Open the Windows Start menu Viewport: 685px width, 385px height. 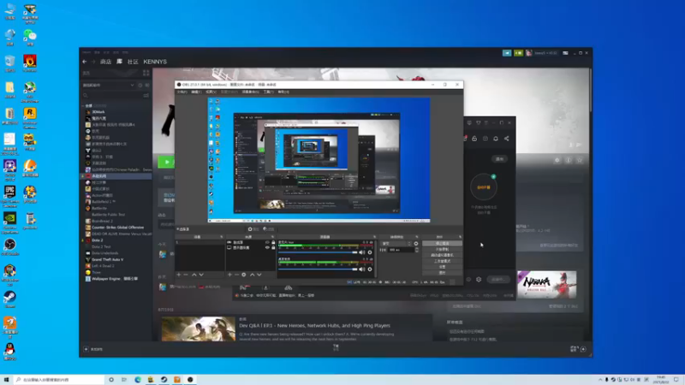(x=6, y=380)
